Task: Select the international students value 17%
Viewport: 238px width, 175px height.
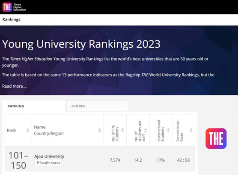Action: click(x=161, y=160)
